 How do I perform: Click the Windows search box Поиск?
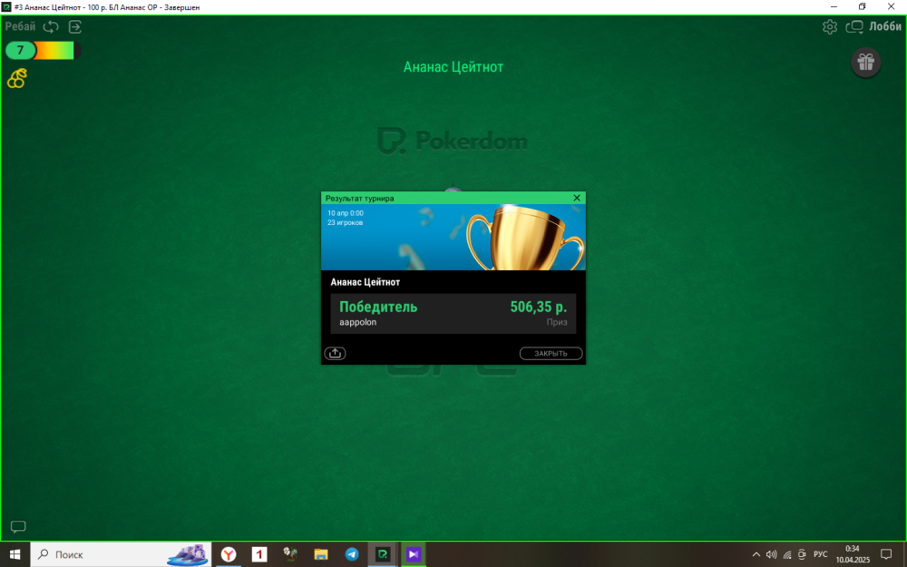(100, 554)
